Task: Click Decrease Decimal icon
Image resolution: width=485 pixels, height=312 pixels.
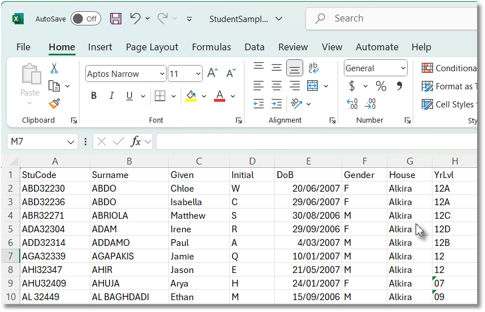Action: coord(370,103)
